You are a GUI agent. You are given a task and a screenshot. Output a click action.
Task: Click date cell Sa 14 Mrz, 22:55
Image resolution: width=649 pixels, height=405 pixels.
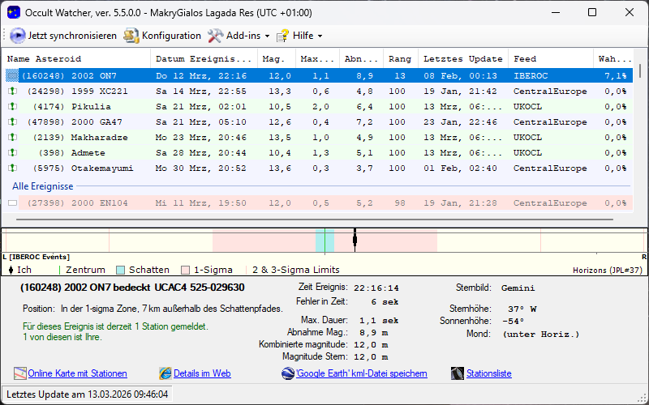200,92
